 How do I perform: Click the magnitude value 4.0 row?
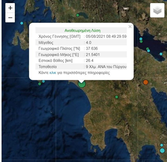click(x=81, y=43)
